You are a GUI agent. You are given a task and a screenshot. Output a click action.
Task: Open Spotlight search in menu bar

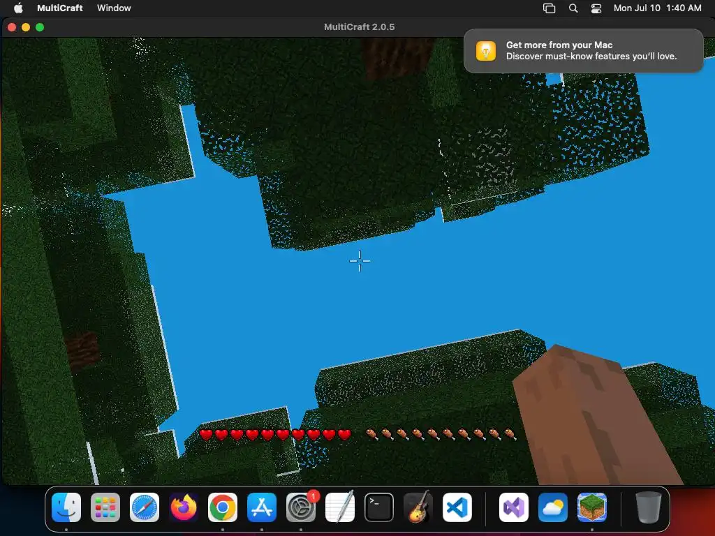pyautogui.click(x=573, y=8)
